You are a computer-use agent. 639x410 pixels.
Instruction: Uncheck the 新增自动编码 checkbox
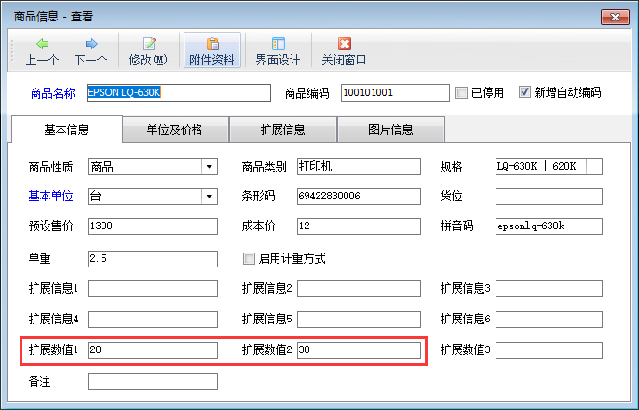(525, 92)
